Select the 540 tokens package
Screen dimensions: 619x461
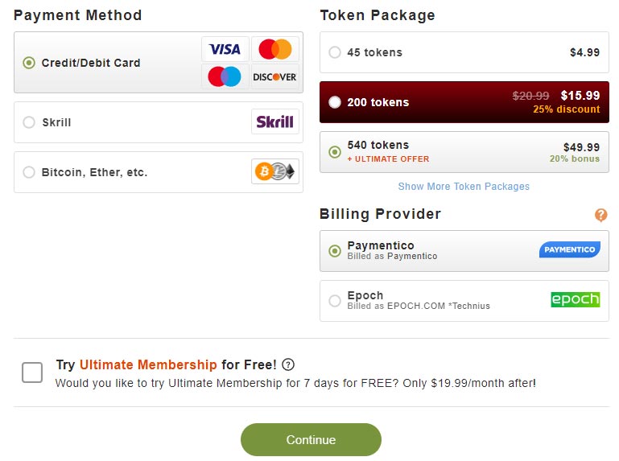[x=335, y=151]
